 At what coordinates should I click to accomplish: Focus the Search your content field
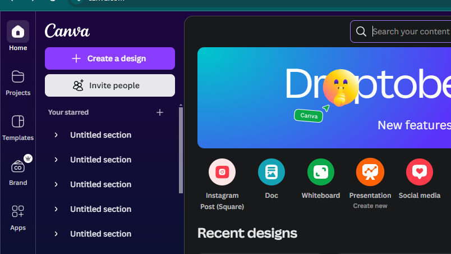point(401,31)
